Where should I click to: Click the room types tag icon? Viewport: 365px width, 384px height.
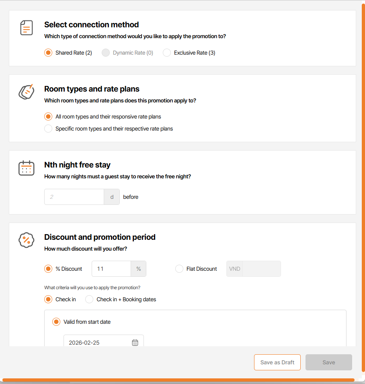click(x=27, y=92)
